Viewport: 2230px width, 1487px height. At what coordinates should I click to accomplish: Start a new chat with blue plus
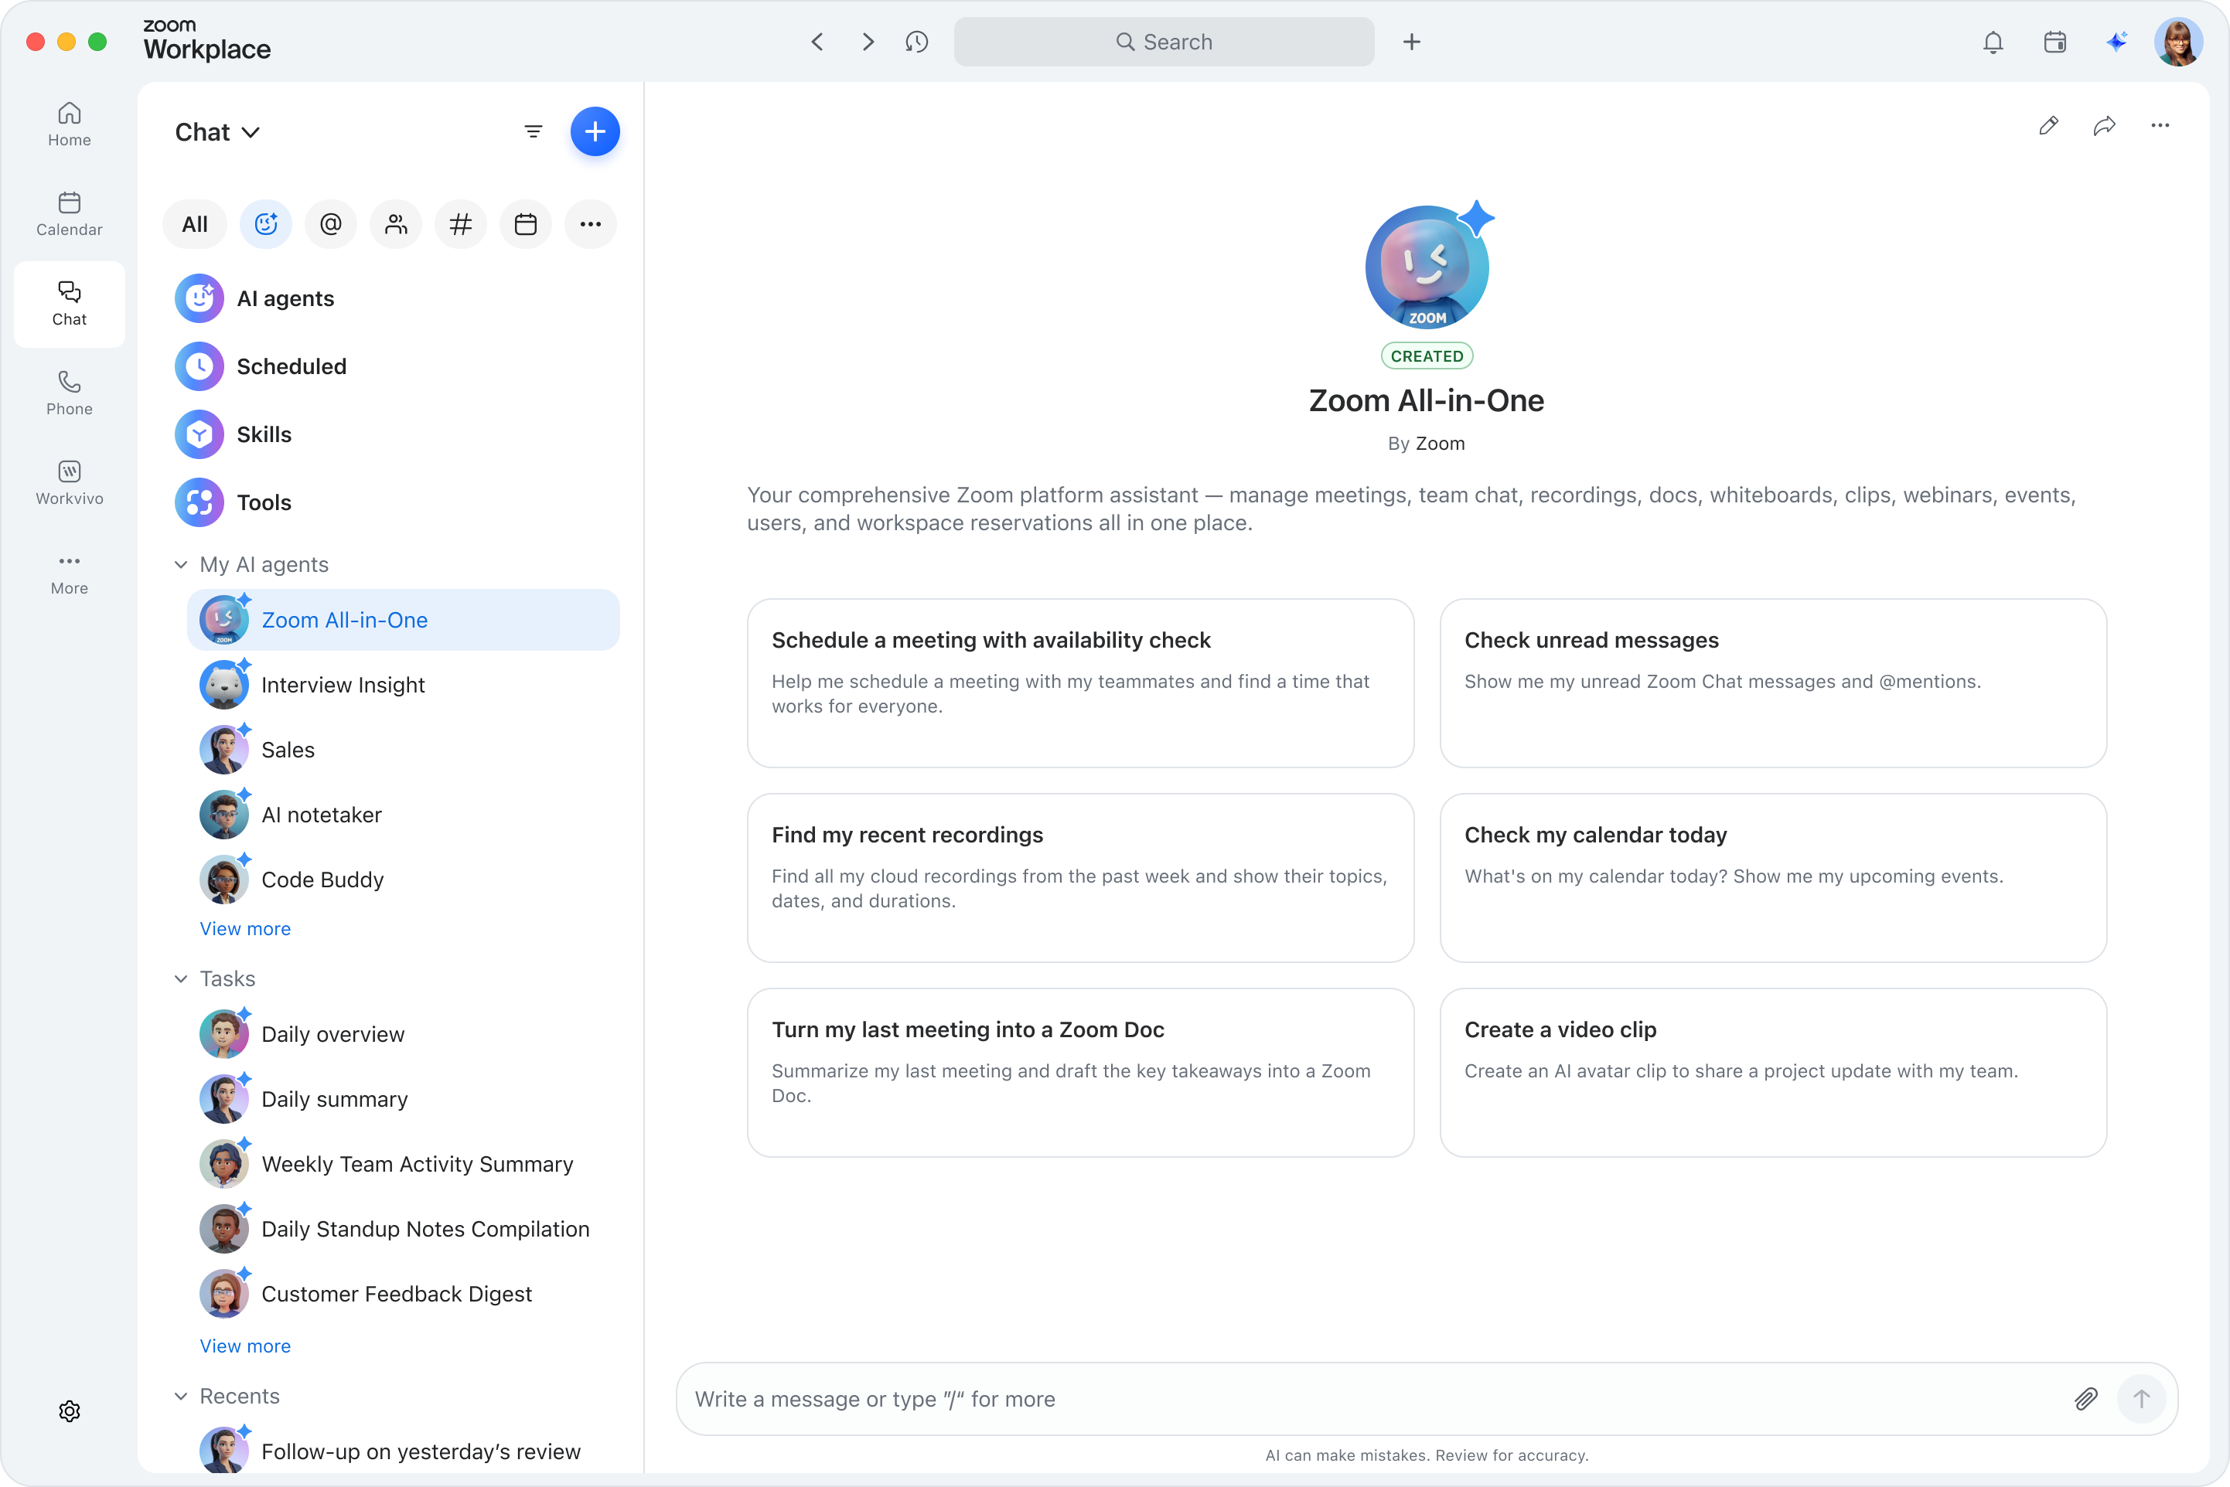(x=595, y=132)
